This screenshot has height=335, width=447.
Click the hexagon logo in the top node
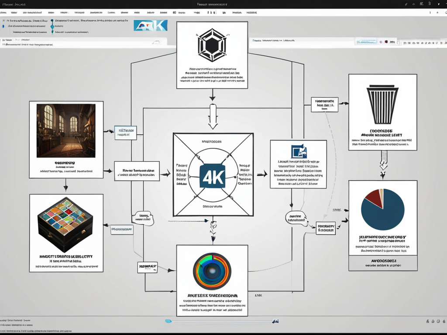point(212,45)
